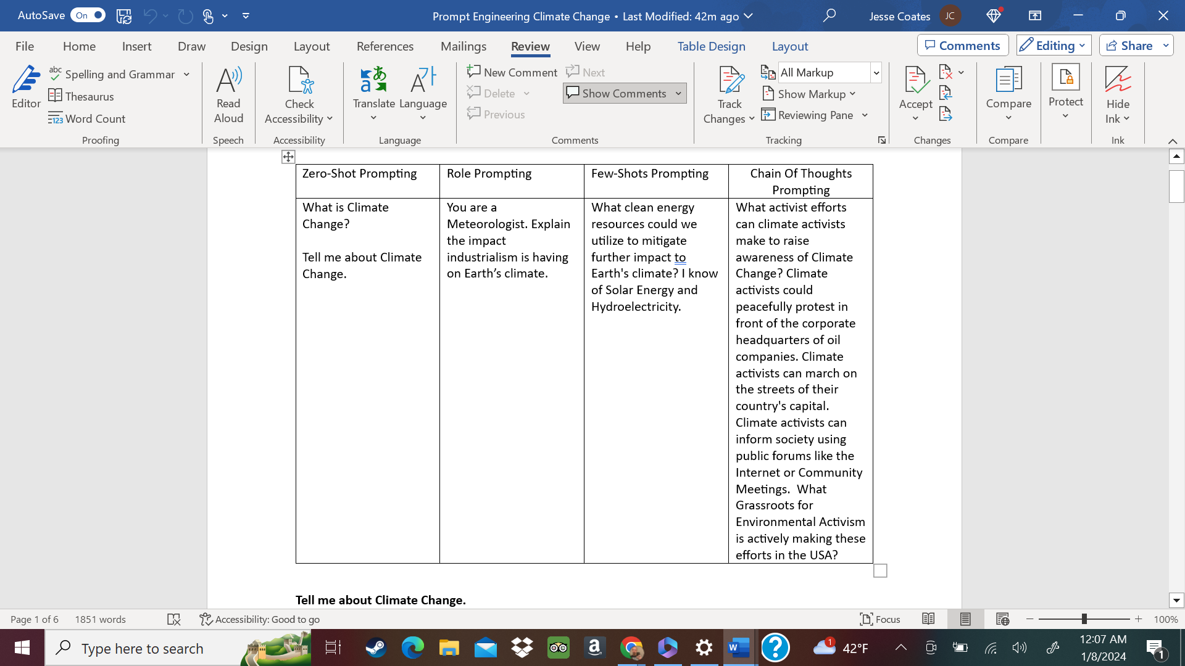Image resolution: width=1185 pixels, height=666 pixels.
Task: Run Check Accessibility
Action: [x=299, y=95]
